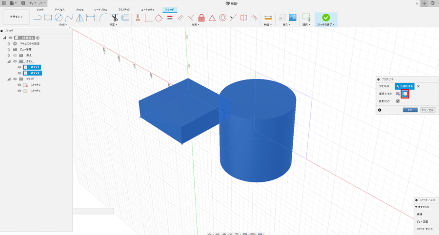
Task: Select the Offset tool
Action: tap(125, 18)
